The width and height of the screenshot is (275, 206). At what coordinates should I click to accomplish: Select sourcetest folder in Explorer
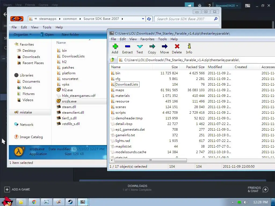tap(70, 79)
